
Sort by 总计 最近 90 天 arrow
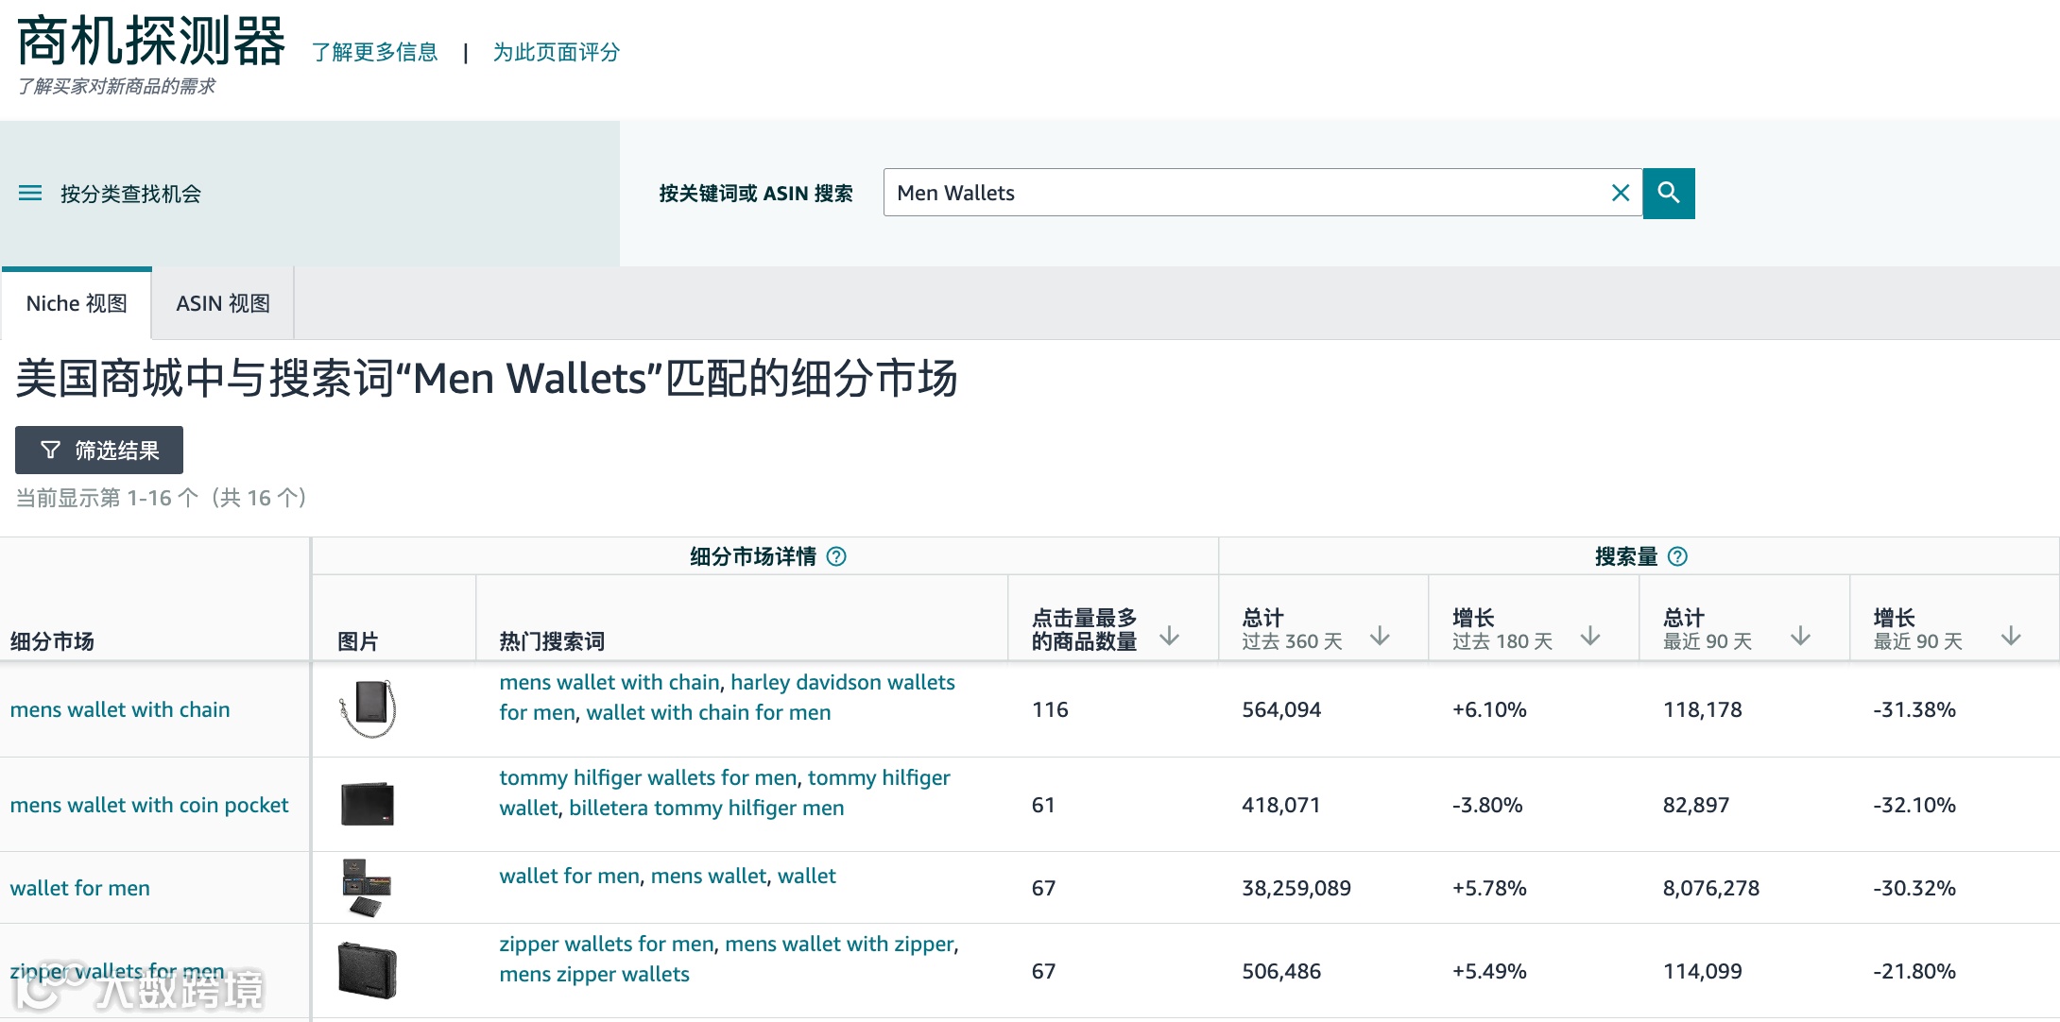pyautogui.click(x=1800, y=636)
